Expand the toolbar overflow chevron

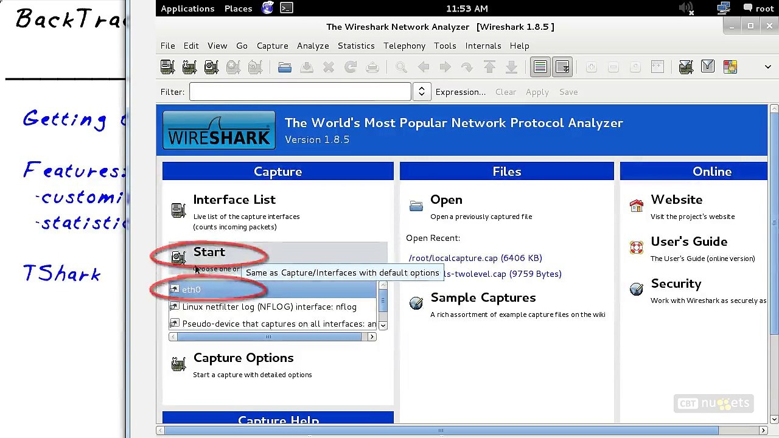point(767,67)
